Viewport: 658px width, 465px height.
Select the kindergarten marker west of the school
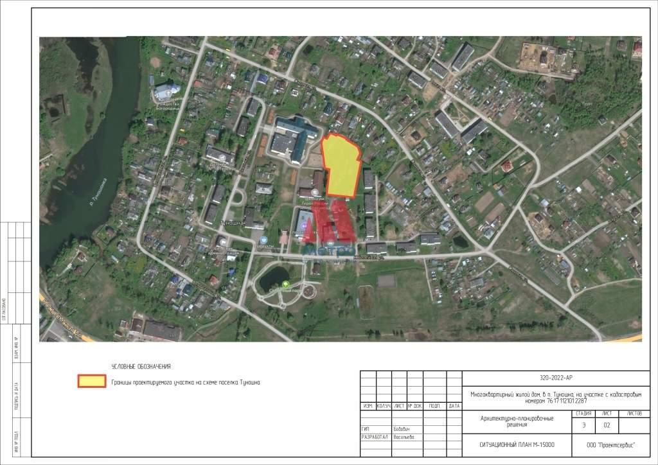point(222,159)
